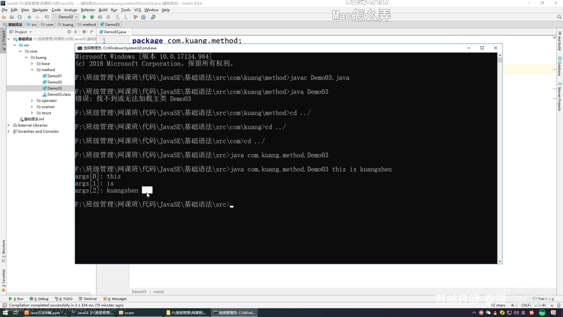
Task: Navigate forward with the grey arrow
Action: tap(37, 17)
